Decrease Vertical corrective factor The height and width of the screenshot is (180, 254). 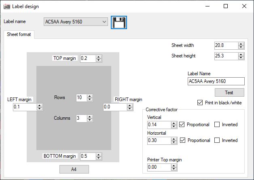click(174, 127)
